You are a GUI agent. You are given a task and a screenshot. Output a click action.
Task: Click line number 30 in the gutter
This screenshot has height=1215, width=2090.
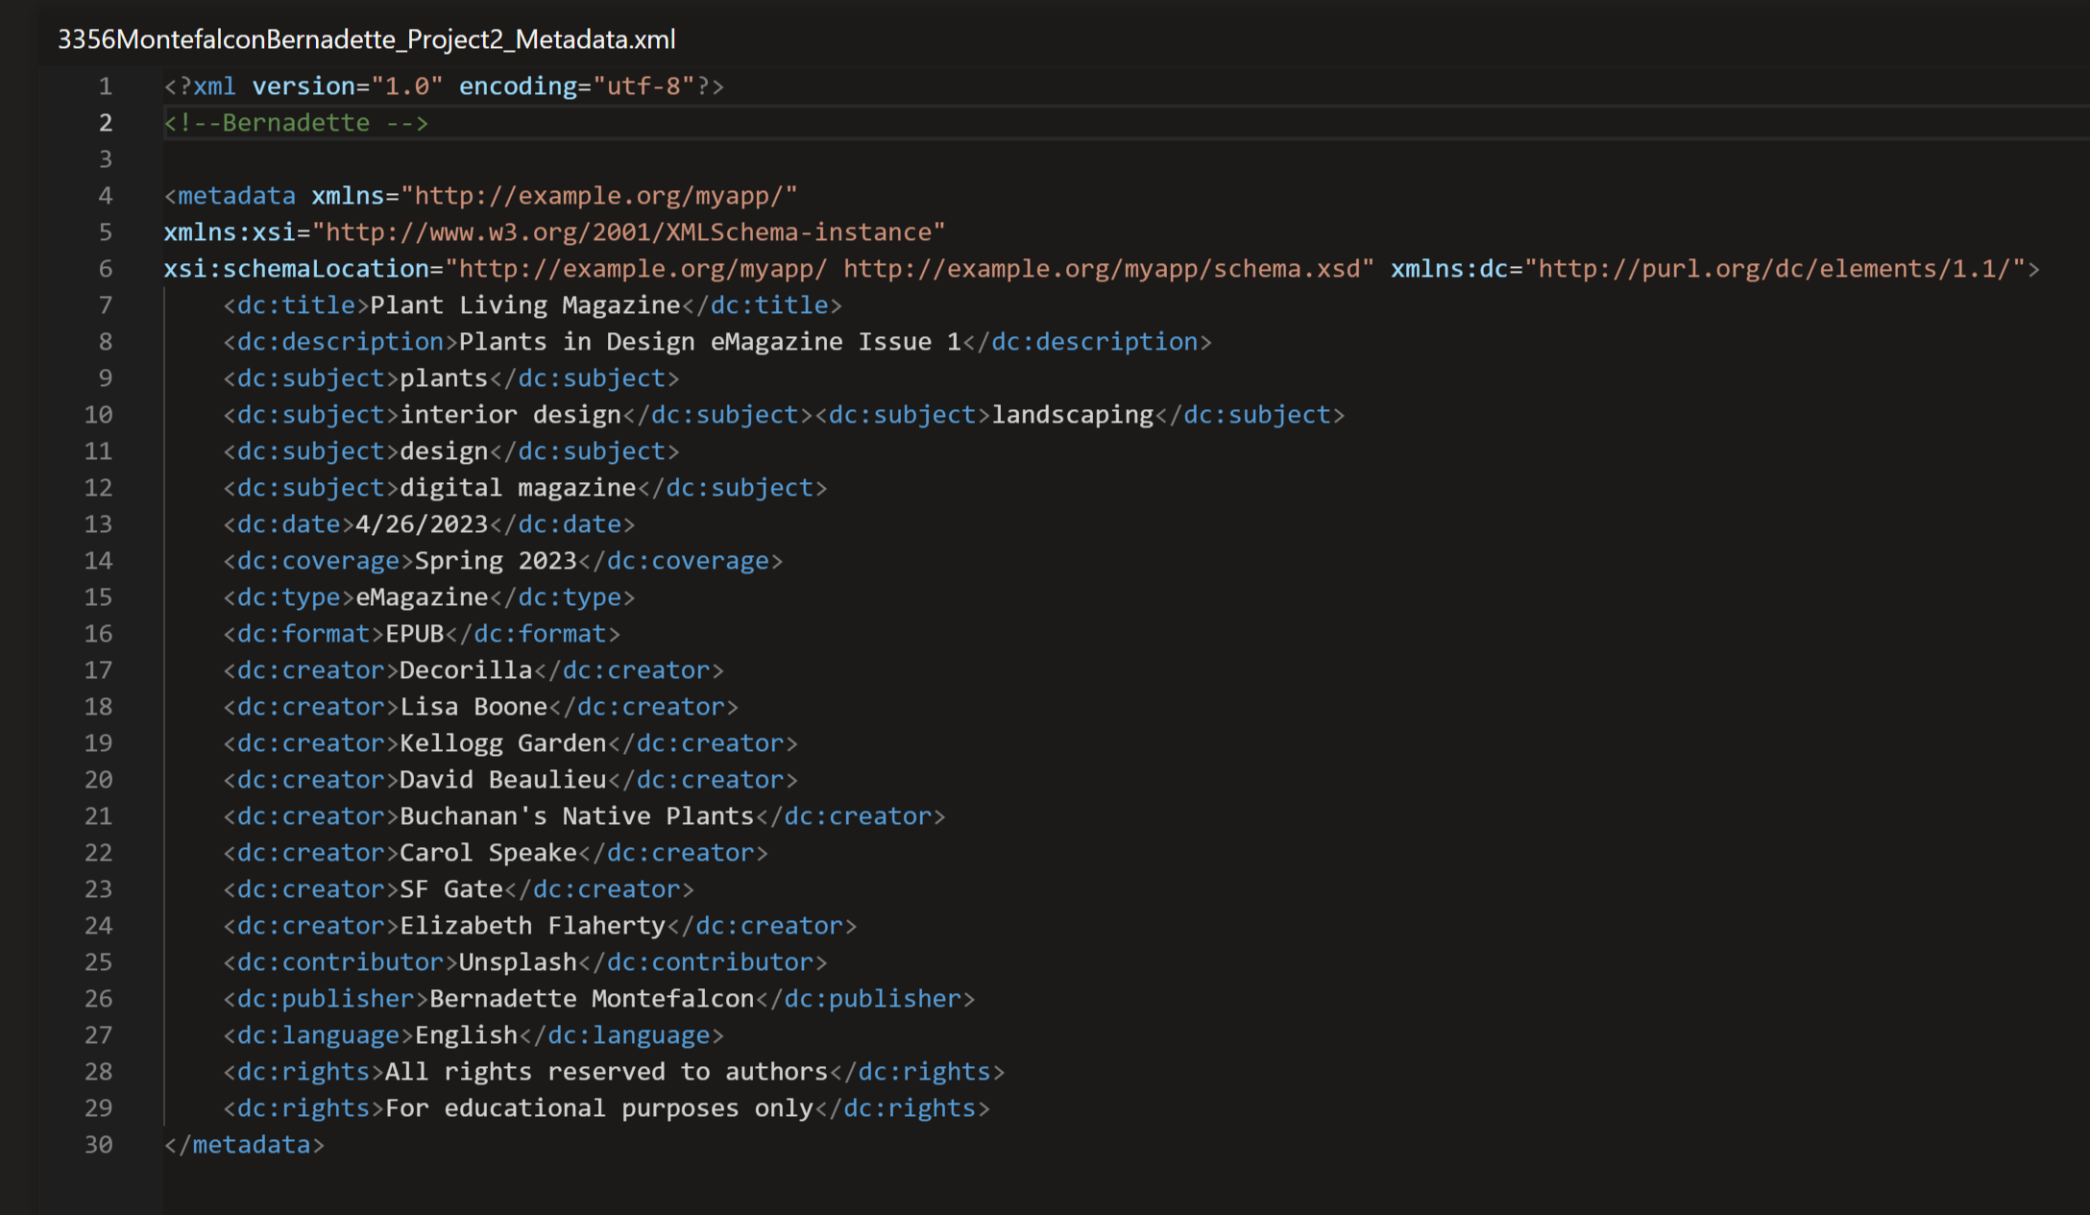(x=99, y=1145)
